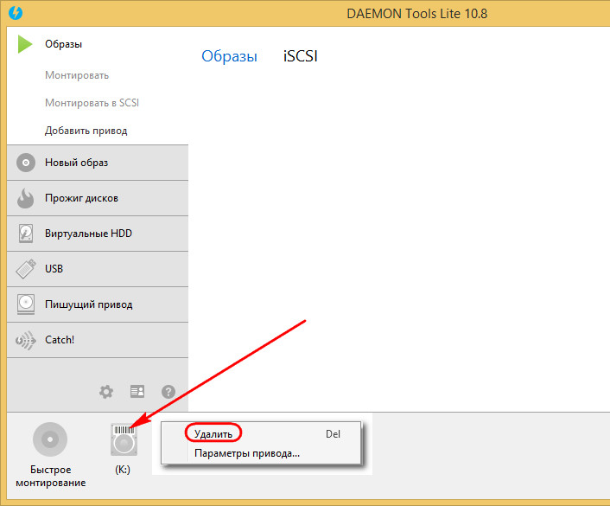Click the Пишущий привод drive icon

pyautogui.click(x=26, y=304)
